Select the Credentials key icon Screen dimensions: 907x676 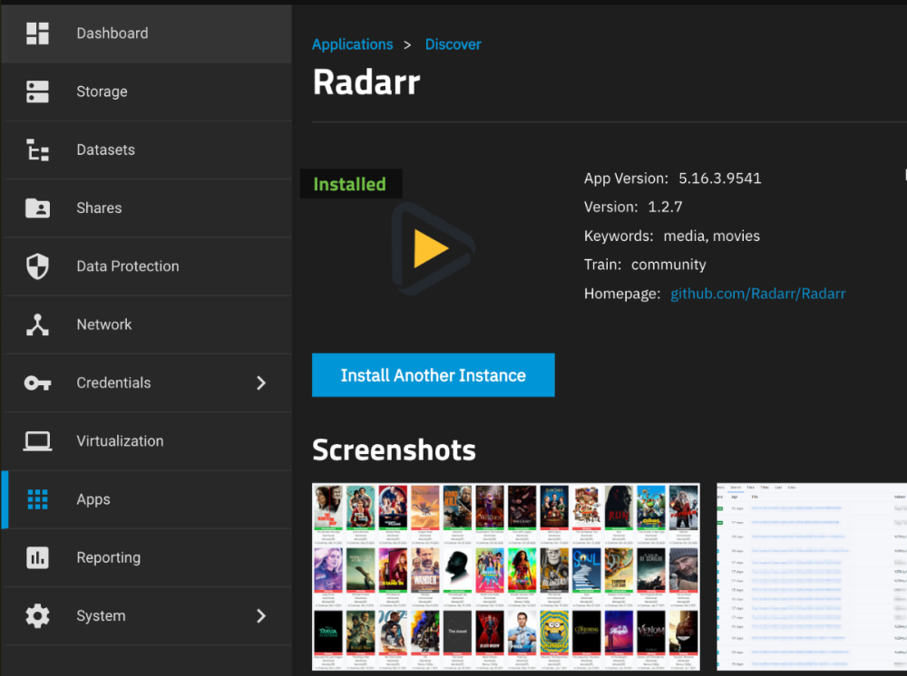37,382
